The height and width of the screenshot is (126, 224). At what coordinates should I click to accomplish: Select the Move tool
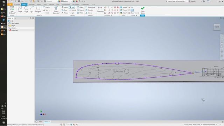[64, 7]
